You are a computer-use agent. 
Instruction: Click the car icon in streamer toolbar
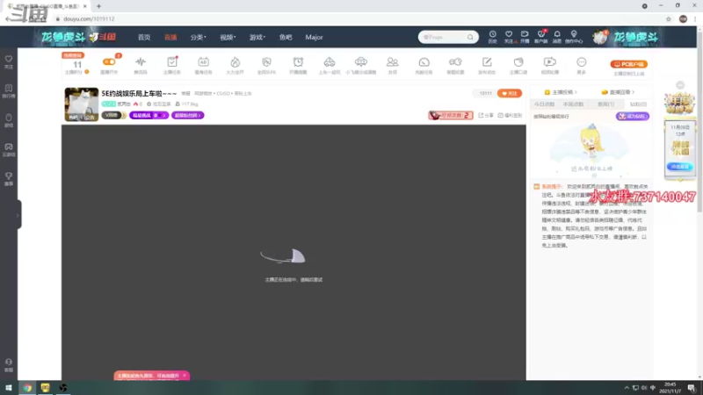click(x=330, y=62)
